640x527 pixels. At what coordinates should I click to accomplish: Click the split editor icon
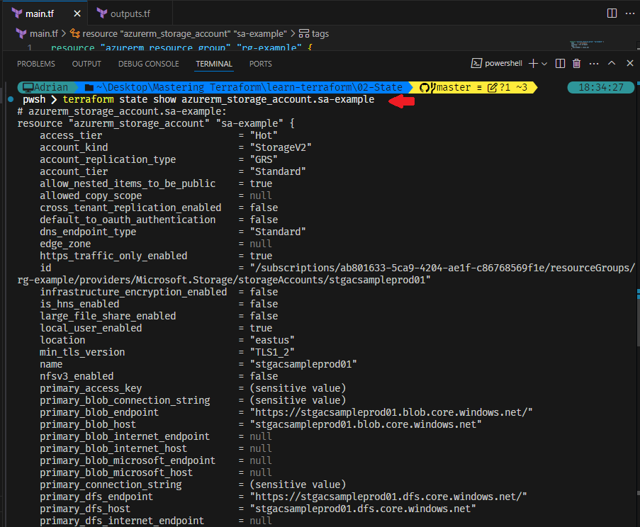[x=612, y=13]
